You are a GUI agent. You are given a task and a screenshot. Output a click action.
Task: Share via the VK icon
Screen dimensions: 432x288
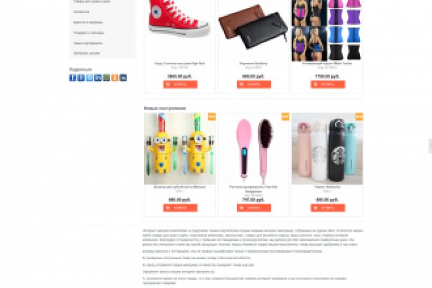click(x=81, y=78)
